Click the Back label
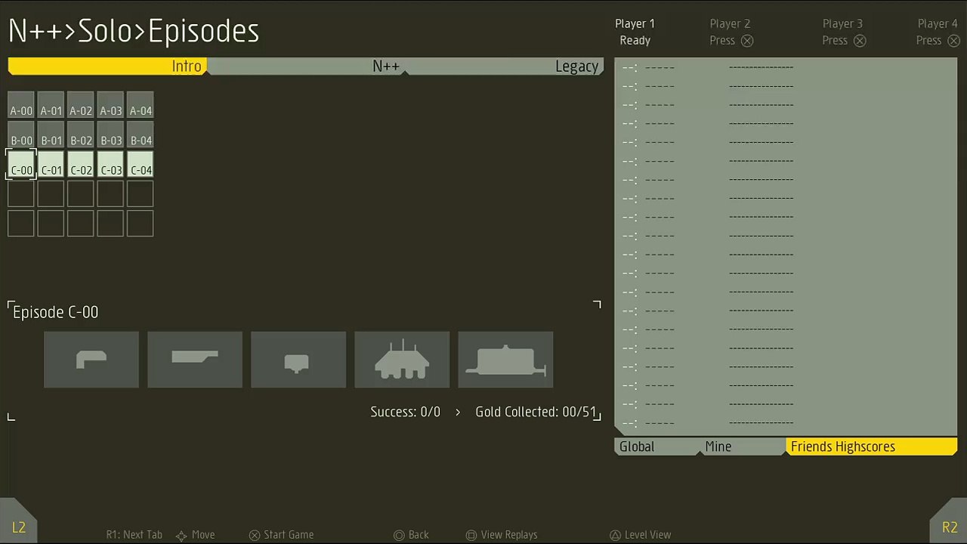This screenshot has width=967, height=544. tap(419, 535)
